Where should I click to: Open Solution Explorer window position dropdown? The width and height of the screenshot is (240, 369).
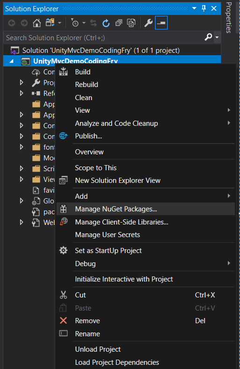pos(194,8)
